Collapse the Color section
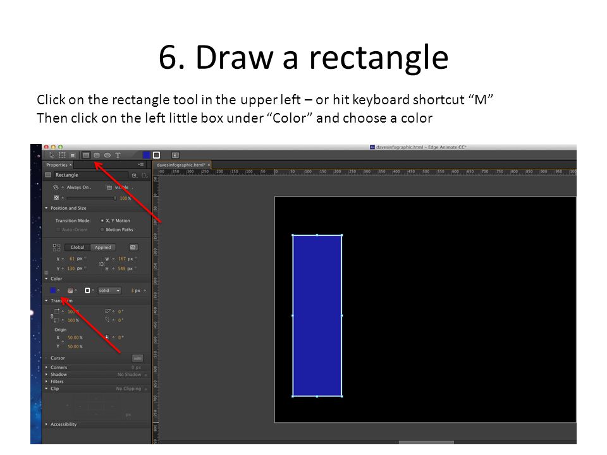 46,279
